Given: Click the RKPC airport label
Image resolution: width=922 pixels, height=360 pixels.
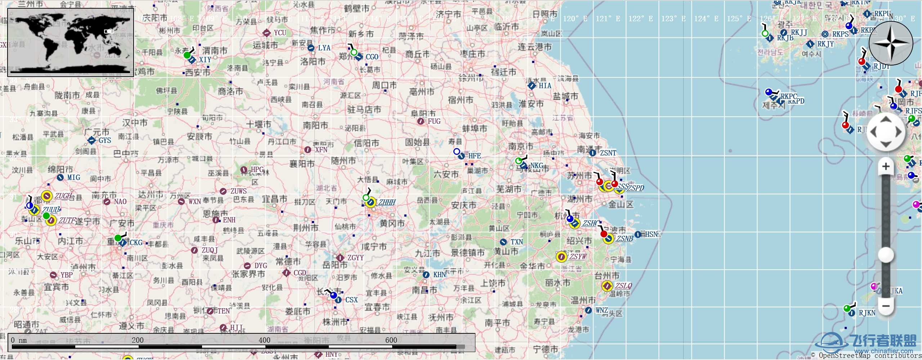Looking at the screenshot, I should pos(789,96).
